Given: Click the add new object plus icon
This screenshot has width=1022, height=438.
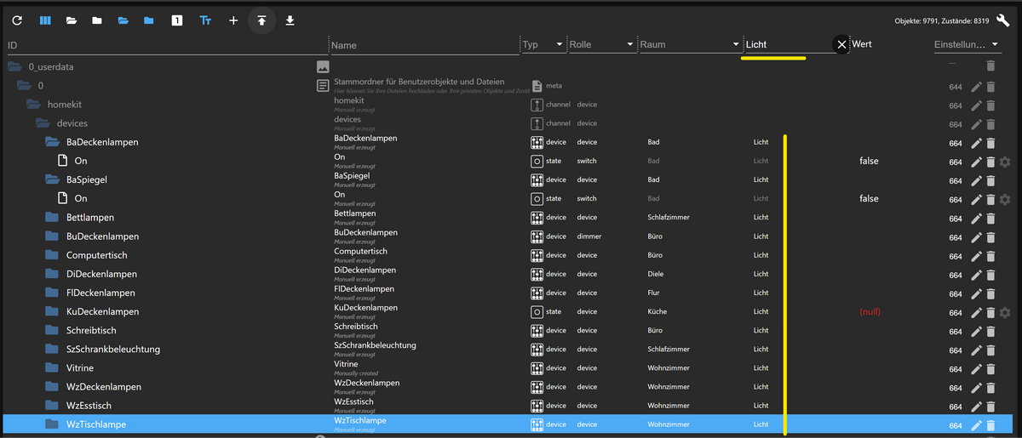Looking at the screenshot, I should (x=233, y=20).
